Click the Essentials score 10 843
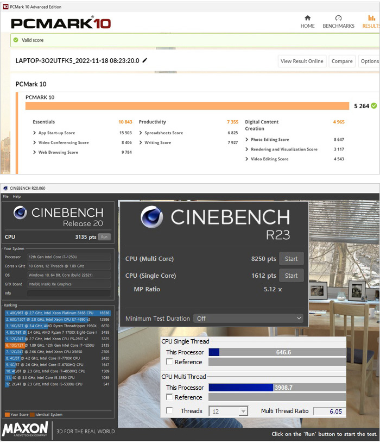Viewport: 380px width, 443px height. (x=125, y=122)
